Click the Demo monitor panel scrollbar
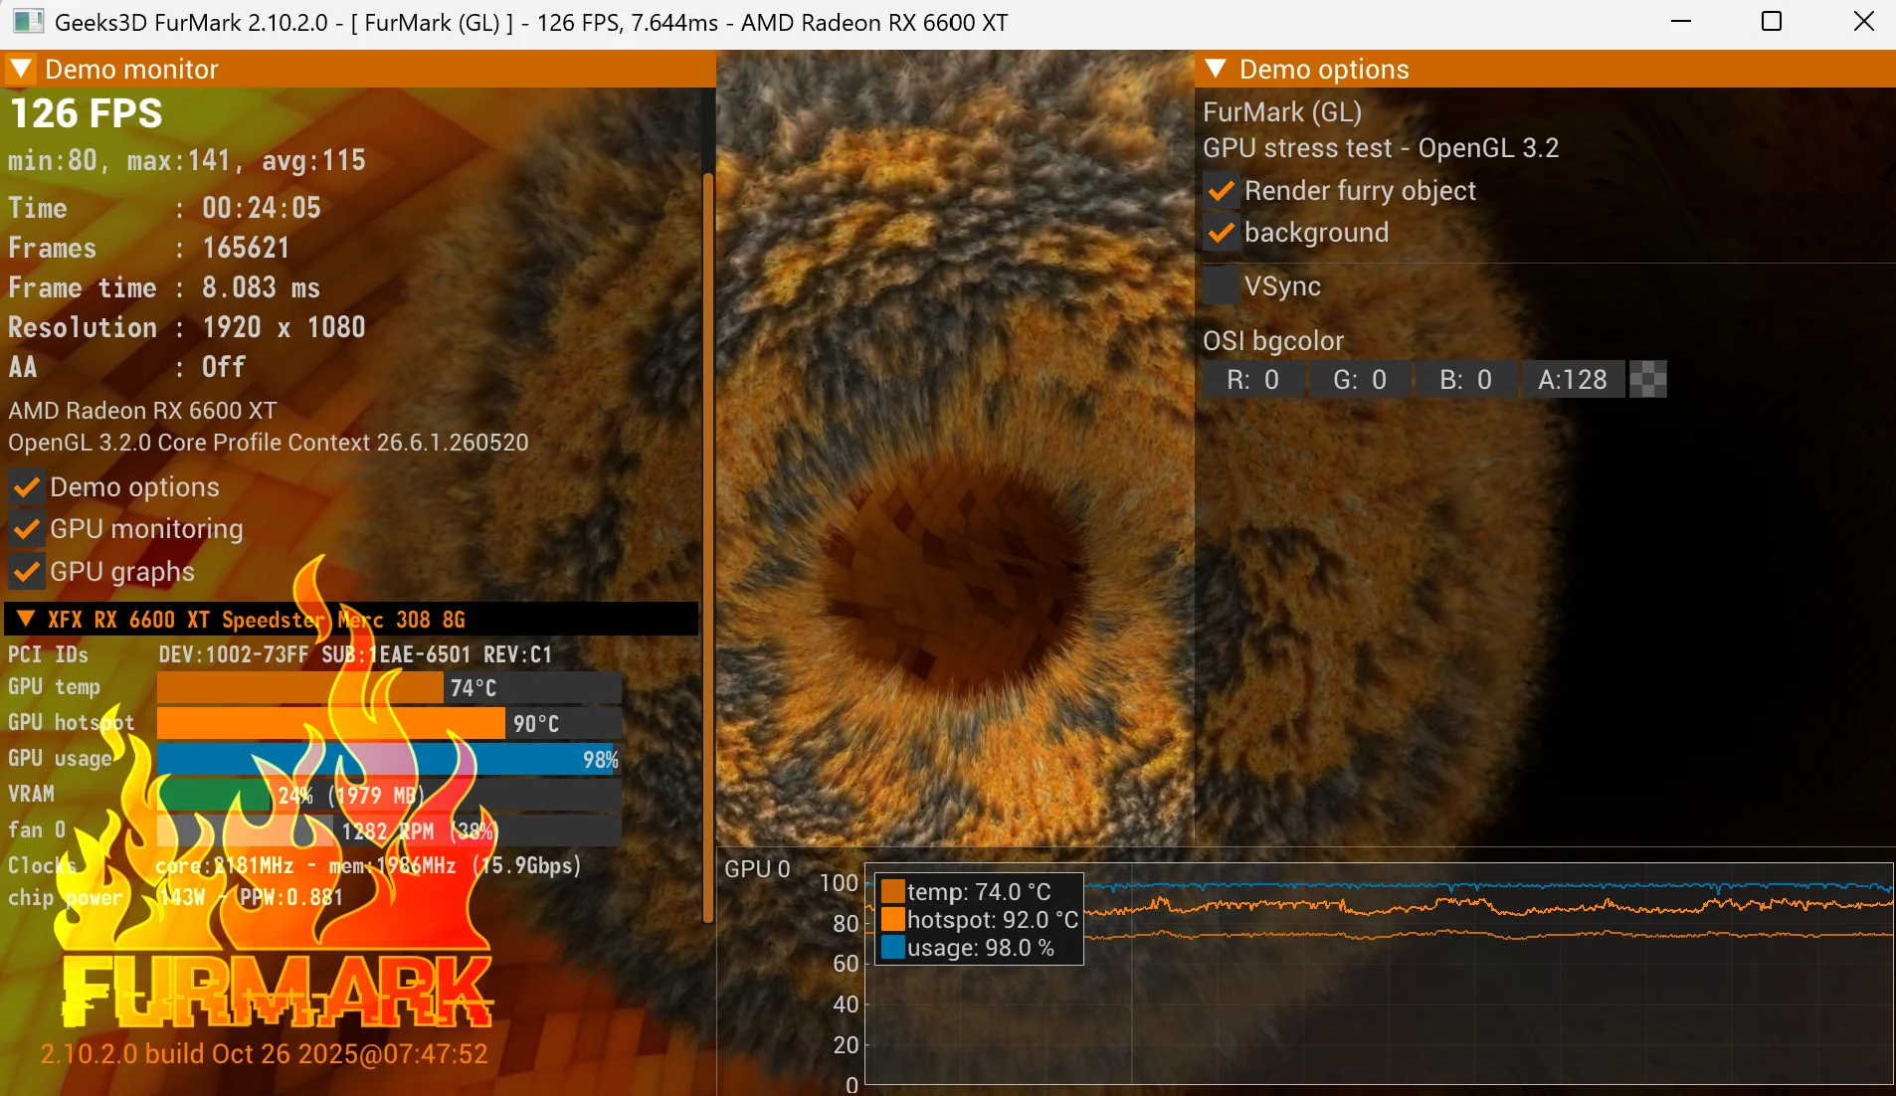1896x1096 pixels. pyautogui.click(x=708, y=547)
